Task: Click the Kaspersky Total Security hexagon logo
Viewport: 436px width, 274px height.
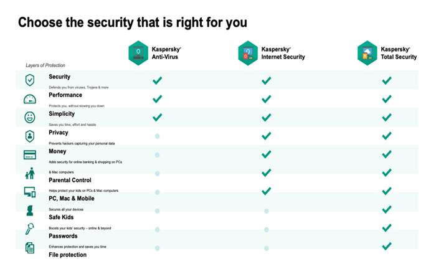Action: coord(367,53)
